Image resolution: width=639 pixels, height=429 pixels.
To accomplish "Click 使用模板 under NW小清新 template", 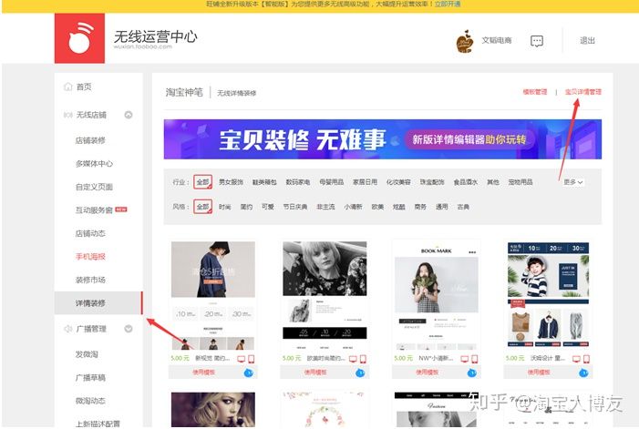I will pyautogui.click(x=428, y=372).
